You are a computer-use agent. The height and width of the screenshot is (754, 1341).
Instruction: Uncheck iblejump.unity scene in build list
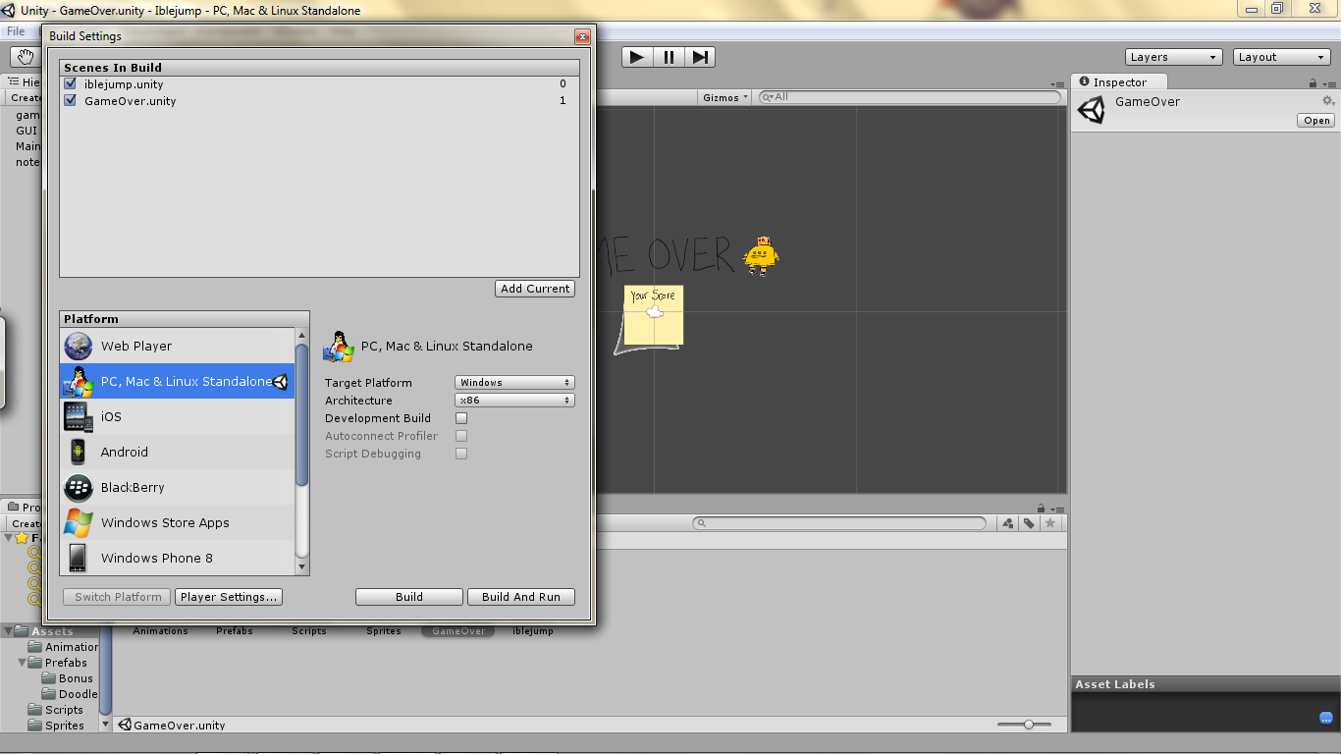71,84
